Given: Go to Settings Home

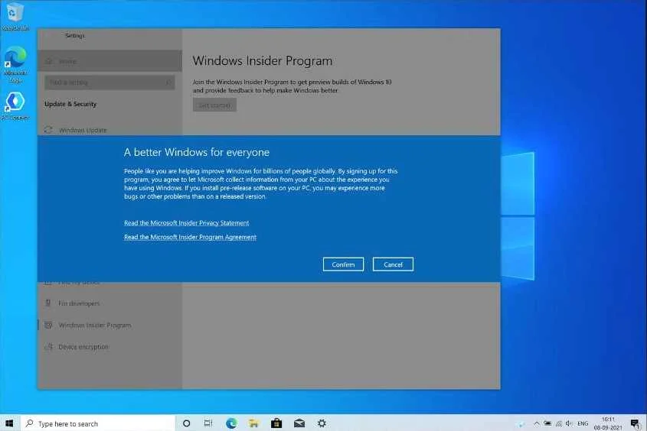Looking at the screenshot, I should pyautogui.click(x=109, y=61).
